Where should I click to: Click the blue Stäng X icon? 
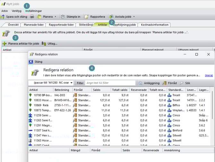(31, 62)
